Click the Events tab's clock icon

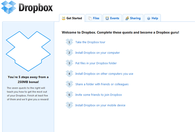107,18
